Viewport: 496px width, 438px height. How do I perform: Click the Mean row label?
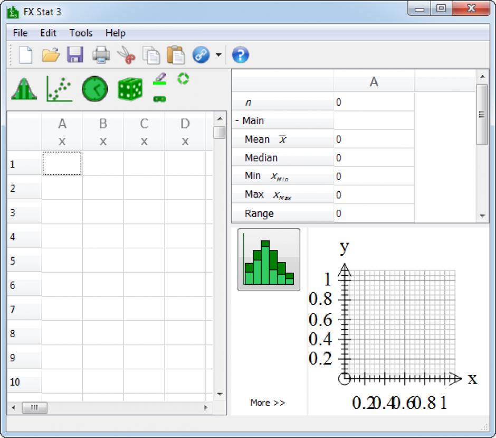click(283, 139)
